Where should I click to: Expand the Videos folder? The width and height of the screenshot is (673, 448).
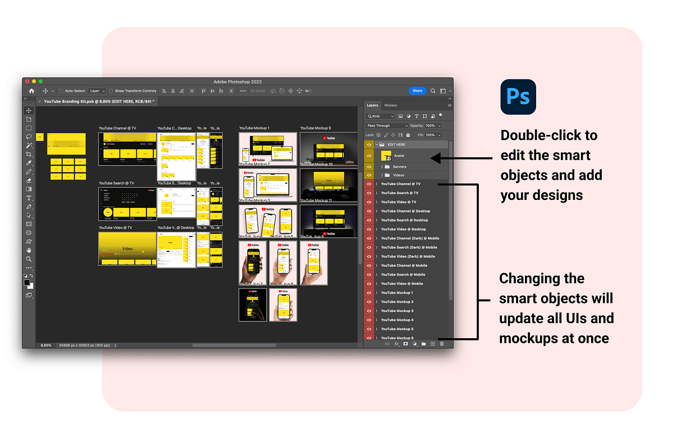click(x=382, y=175)
